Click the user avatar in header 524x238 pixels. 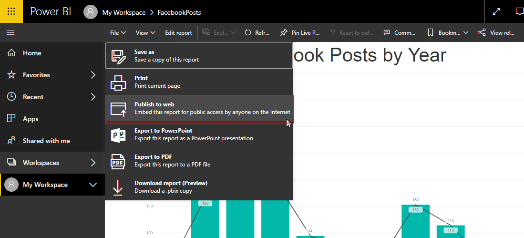(90, 12)
